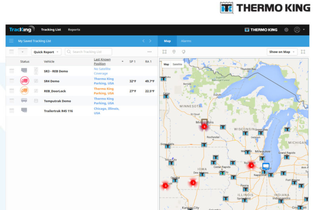Click the orange truck status icon for REB_DoorLock

tap(25, 91)
